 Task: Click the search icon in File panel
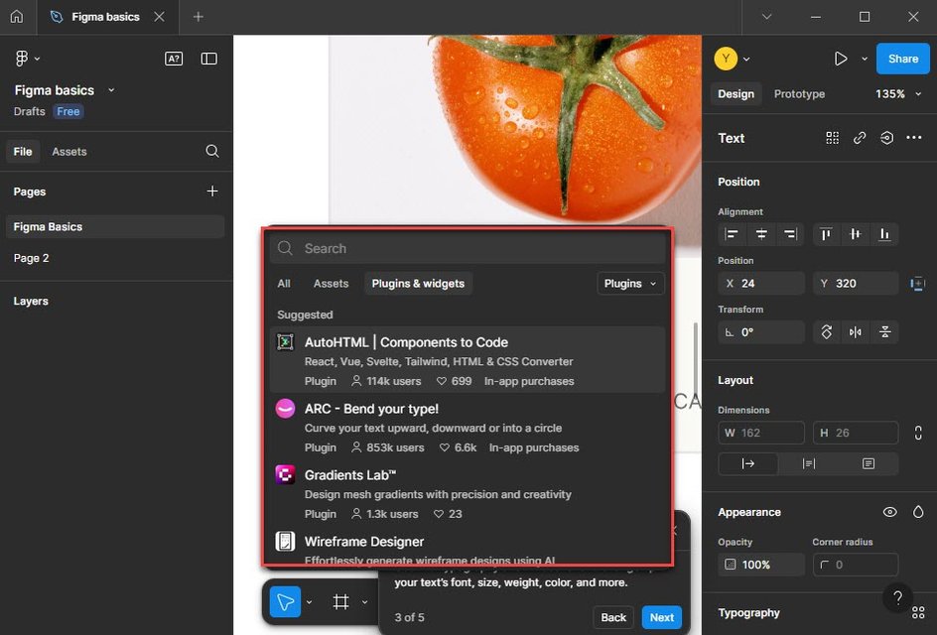(212, 151)
